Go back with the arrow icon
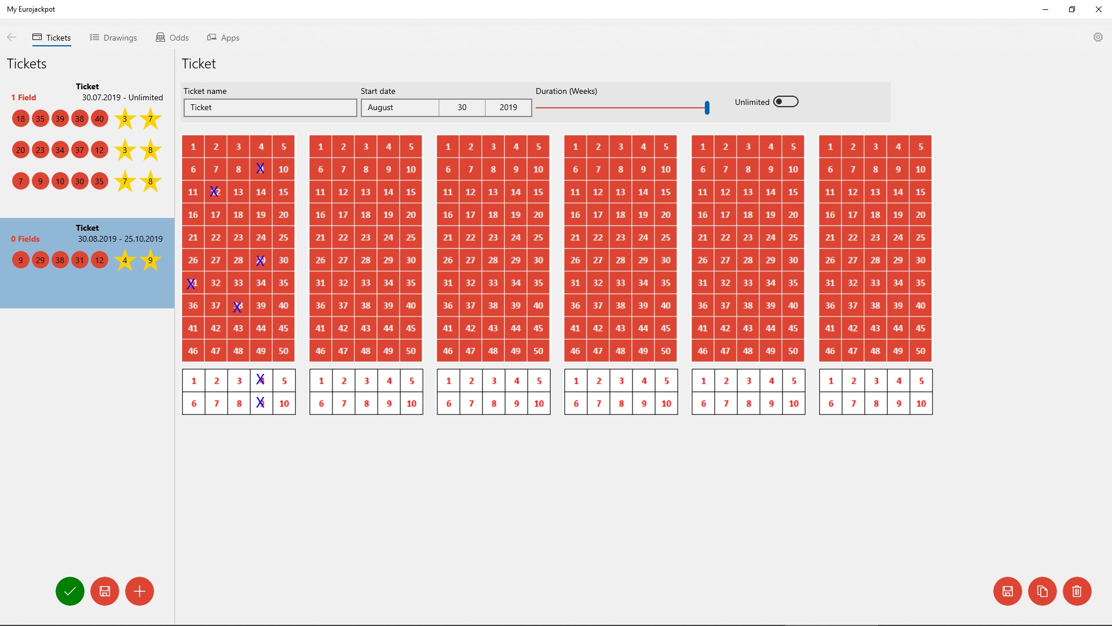1112x626 pixels. [12, 37]
